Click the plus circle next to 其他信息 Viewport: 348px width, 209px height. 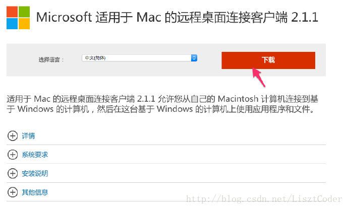point(13,192)
